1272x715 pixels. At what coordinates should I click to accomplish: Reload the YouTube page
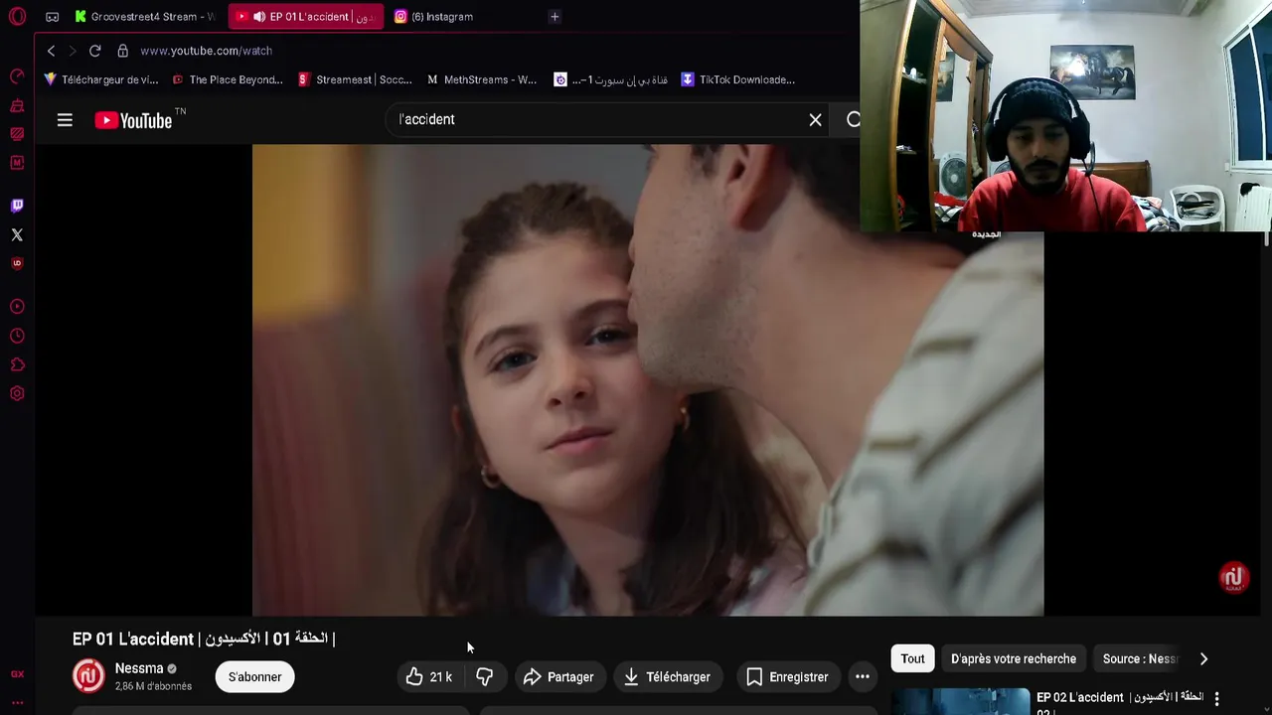[x=94, y=51]
